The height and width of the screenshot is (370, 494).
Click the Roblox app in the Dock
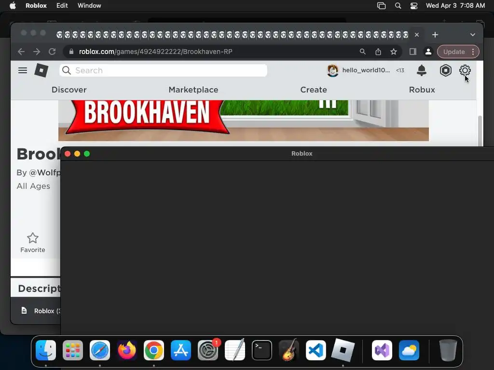(x=343, y=350)
